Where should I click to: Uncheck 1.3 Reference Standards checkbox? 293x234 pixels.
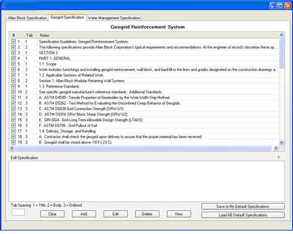click(x=13, y=86)
